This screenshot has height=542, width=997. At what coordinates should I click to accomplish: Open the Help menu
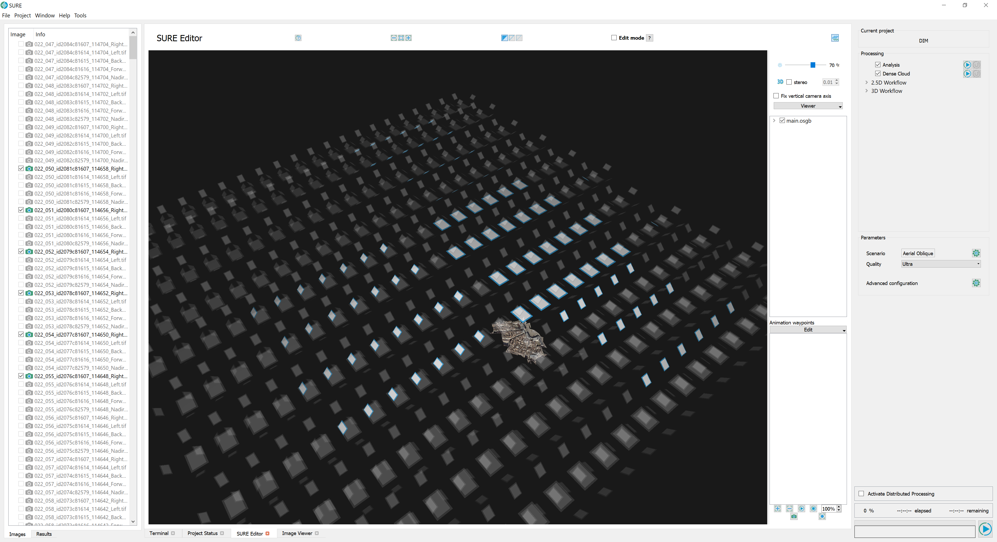tap(64, 16)
